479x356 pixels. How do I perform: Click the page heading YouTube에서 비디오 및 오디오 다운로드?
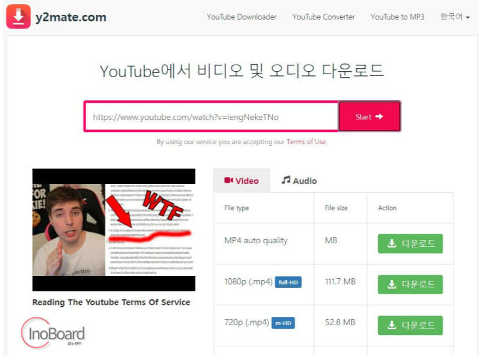242,71
